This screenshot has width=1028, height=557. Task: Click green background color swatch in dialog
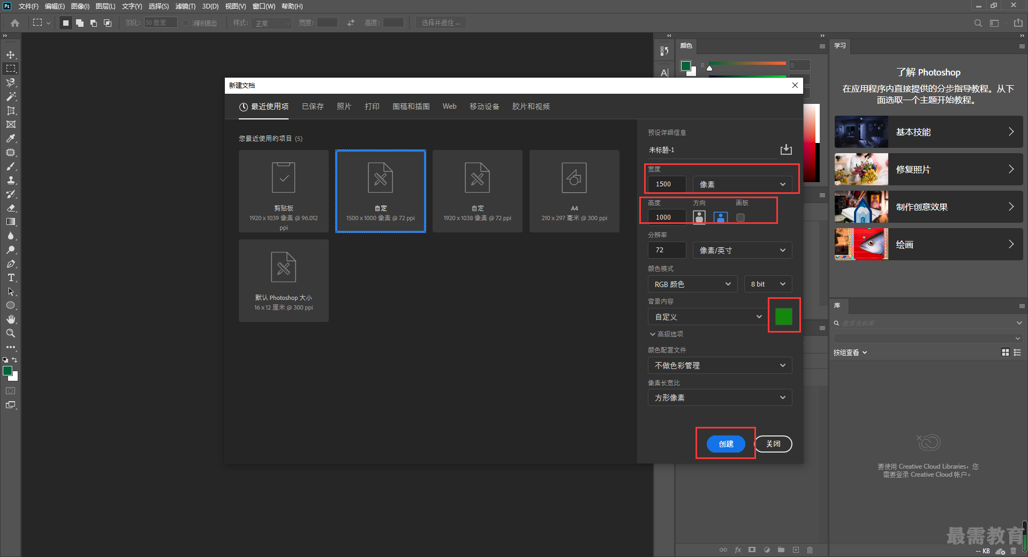784,317
